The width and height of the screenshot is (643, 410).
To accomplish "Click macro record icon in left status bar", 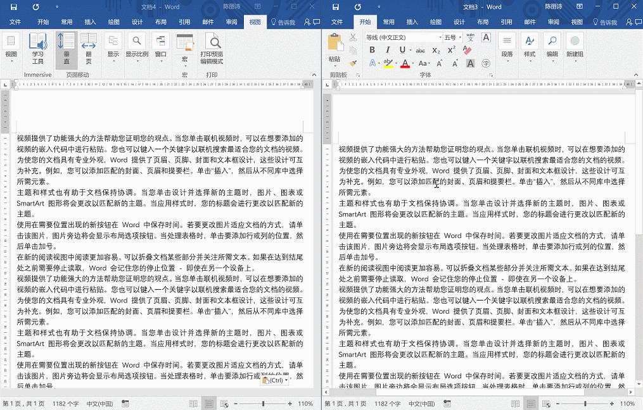I will point(125,404).
